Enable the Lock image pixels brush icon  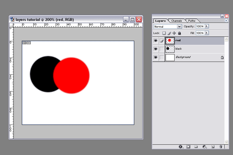[x=169, y=33]
